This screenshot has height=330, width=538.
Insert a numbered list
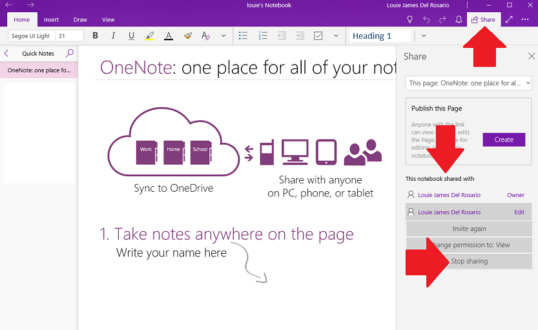point(263,36)
